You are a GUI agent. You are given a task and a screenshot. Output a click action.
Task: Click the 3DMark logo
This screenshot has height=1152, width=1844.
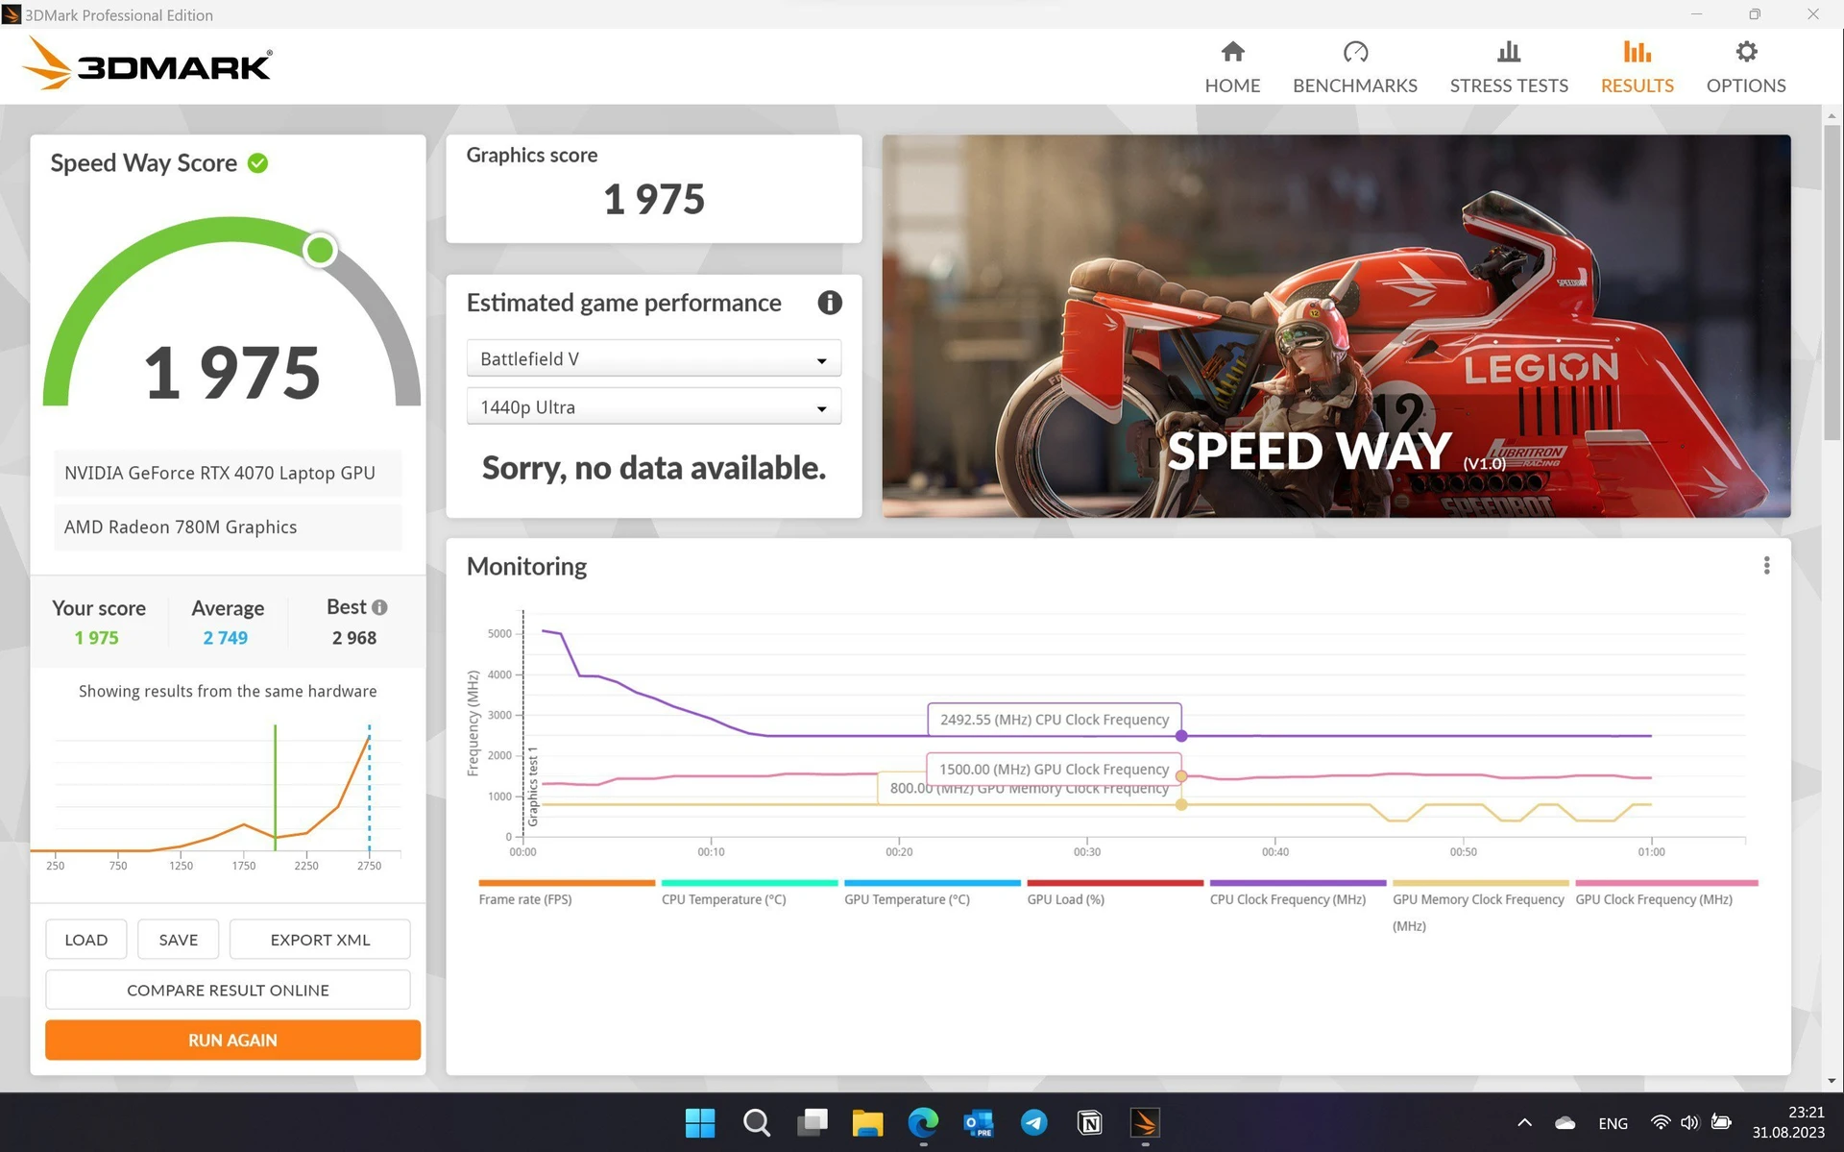[147, 63]
